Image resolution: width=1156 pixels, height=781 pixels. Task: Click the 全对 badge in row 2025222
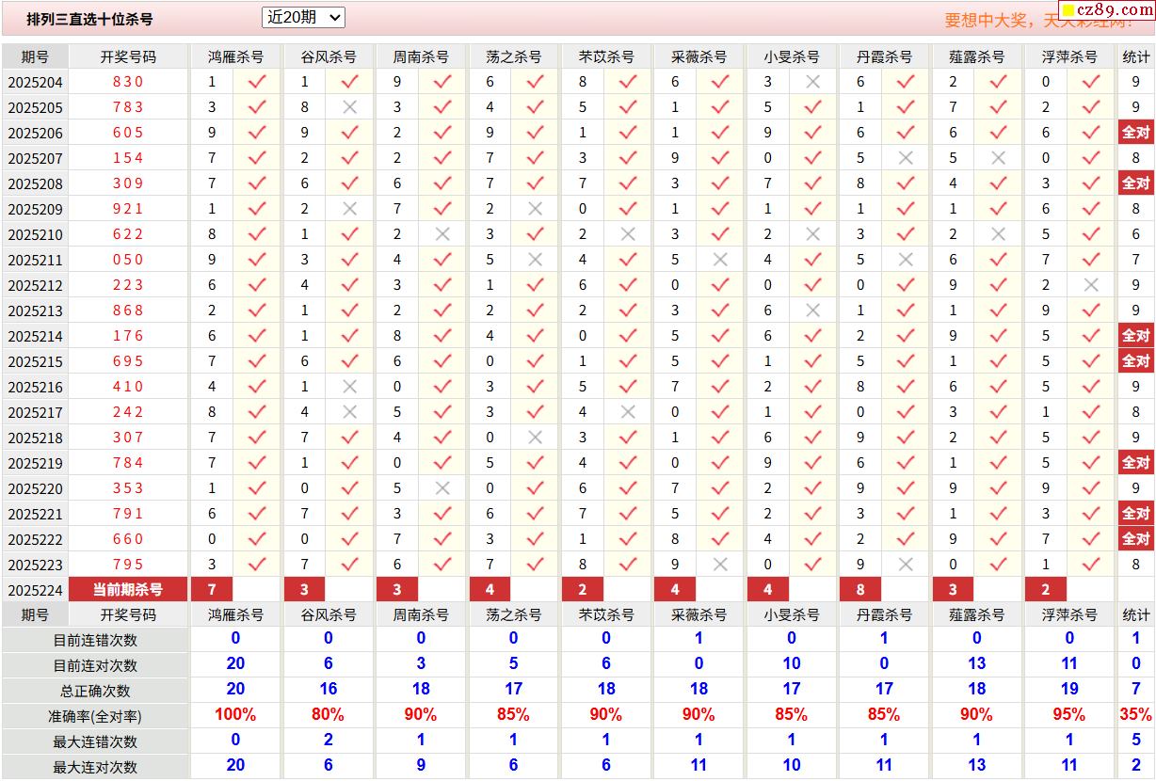(1136, 539)
